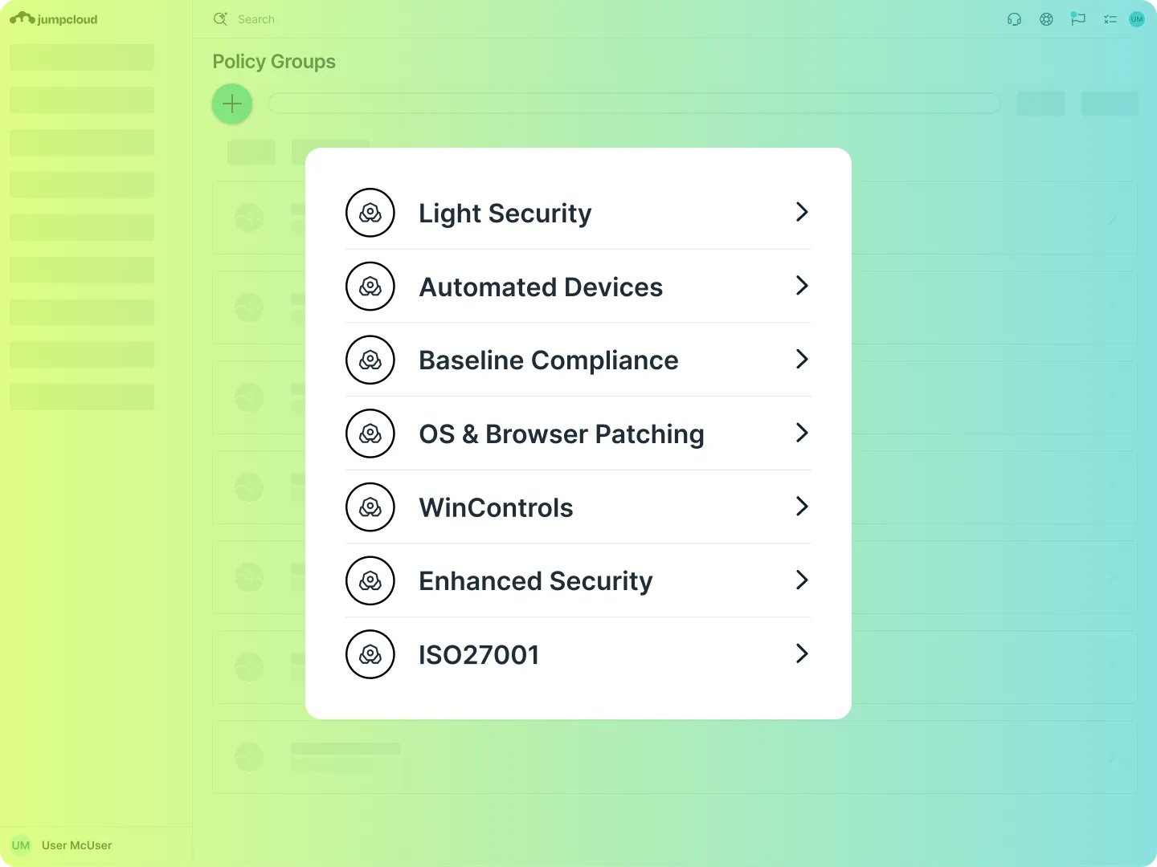
Task: Click the UM avatar beside User McUser
Action: coord(21,845)
